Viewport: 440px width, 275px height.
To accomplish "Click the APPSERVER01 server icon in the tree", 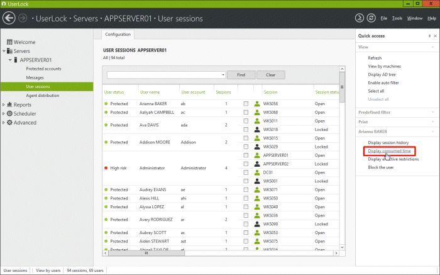I will 16,60.
